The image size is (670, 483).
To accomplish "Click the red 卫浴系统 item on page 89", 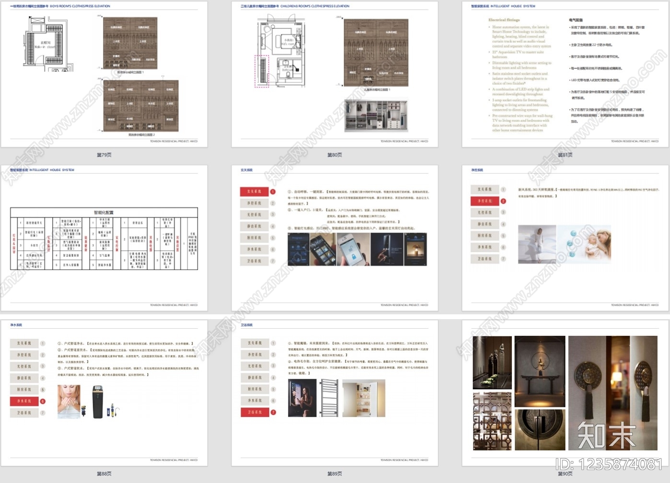I will pyautogui.click(x=254, y=412).
